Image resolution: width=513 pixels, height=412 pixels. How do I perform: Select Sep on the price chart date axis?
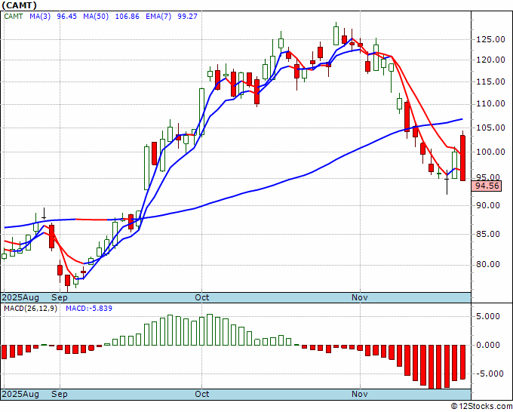[x=59, y=297]
